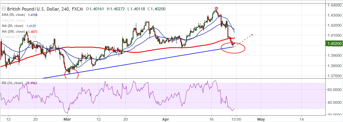Select the hidden EMA (34, close) legend entry
Screen dimensions: 343x122
coord(13,20)
